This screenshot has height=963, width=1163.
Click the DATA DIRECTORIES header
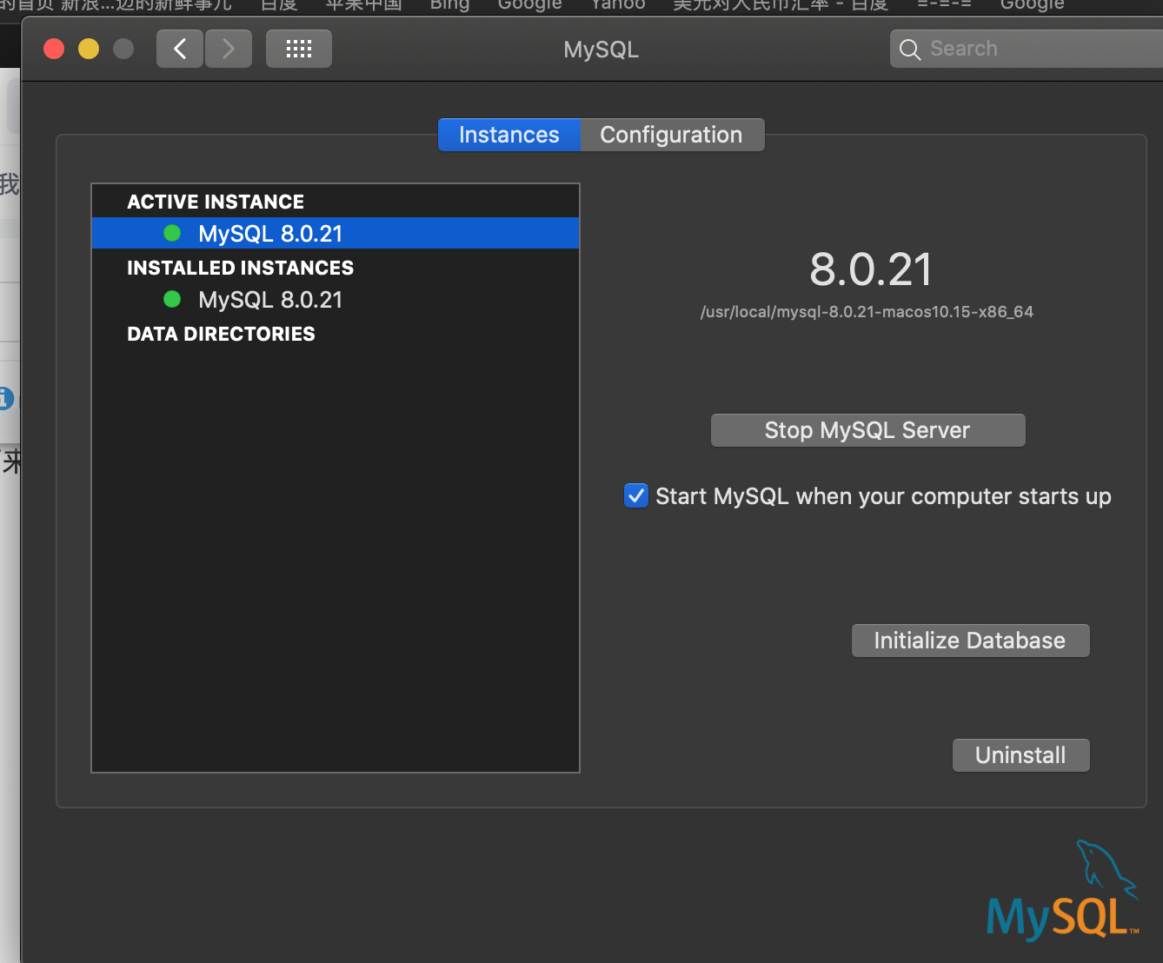pos(222,334)
